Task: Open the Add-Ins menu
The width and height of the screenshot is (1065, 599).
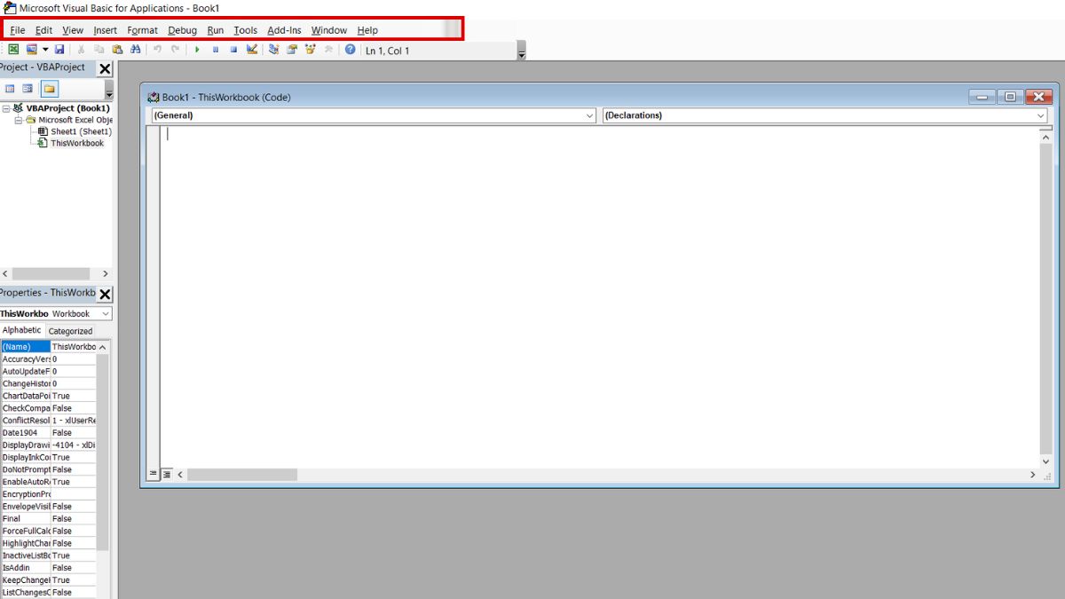Action: [284, 30]
